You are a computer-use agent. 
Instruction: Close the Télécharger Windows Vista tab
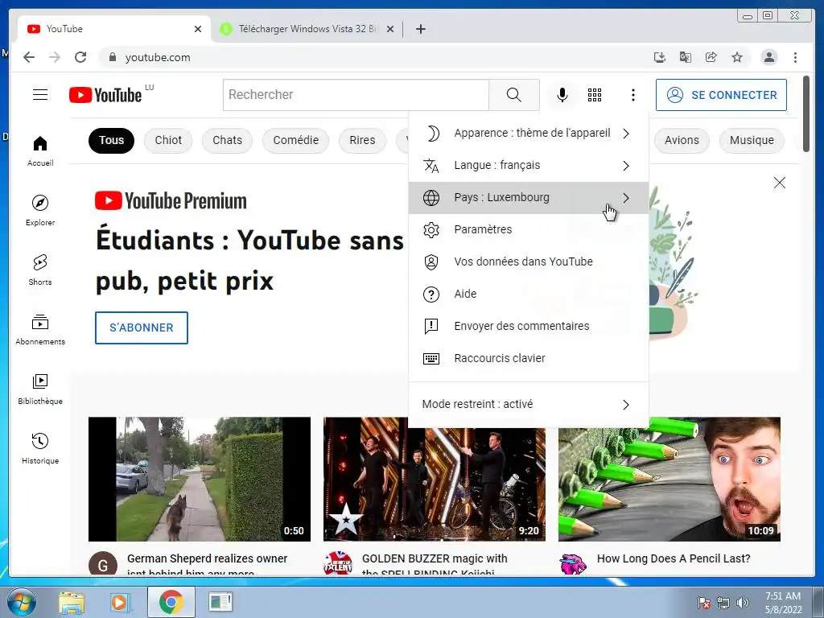[x=390, y=29]
